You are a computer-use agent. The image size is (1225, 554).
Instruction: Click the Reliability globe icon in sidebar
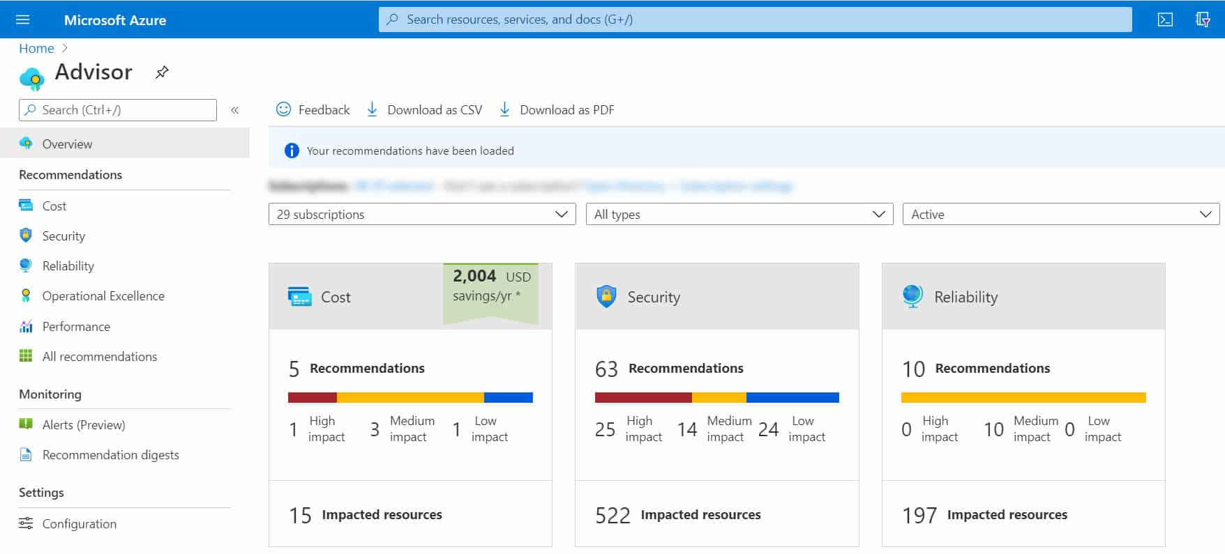26,266
